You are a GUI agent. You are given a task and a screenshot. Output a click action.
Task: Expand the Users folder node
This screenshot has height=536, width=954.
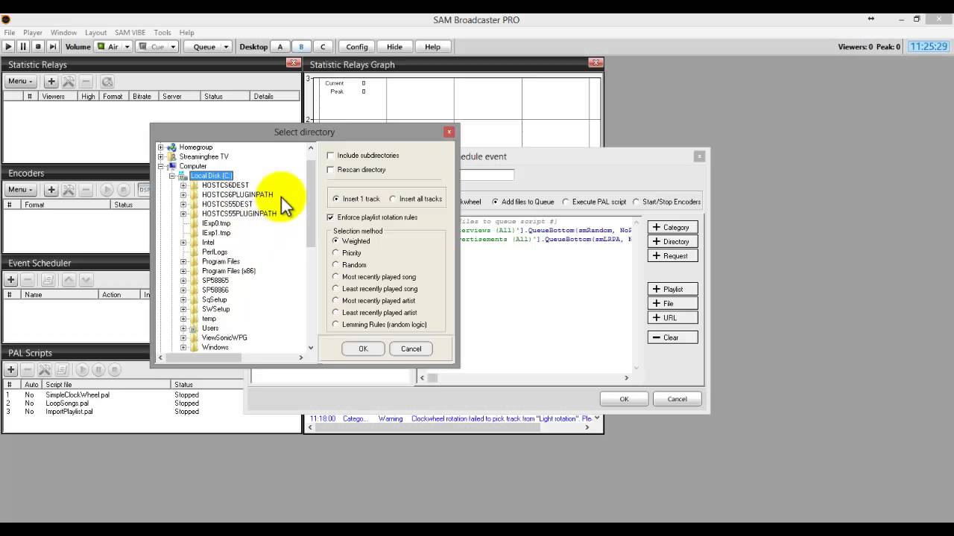click(x=183, y=328)
